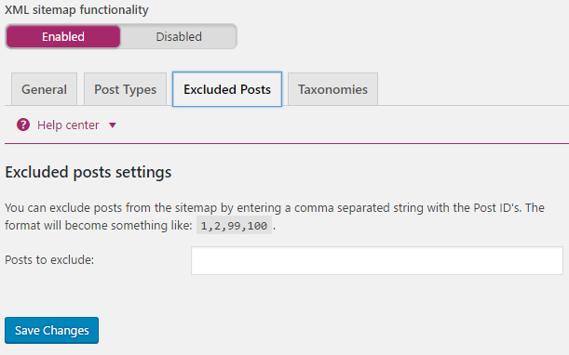Click the 'Post ID's' phrase in the description
This screenshot has width=569, height=355.
(x=497, y=208)
